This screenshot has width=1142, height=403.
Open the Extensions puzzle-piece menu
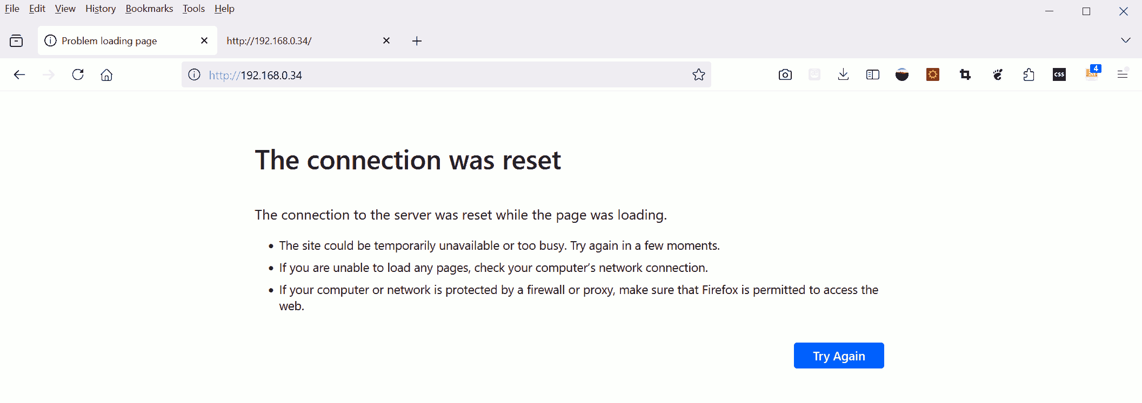[x=1029, y=74]
